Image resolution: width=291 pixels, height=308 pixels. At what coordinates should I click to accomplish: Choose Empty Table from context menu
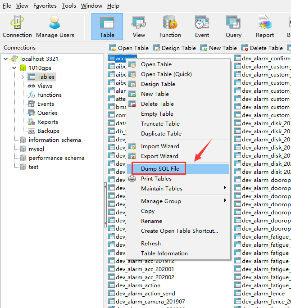tap(178, 114)
